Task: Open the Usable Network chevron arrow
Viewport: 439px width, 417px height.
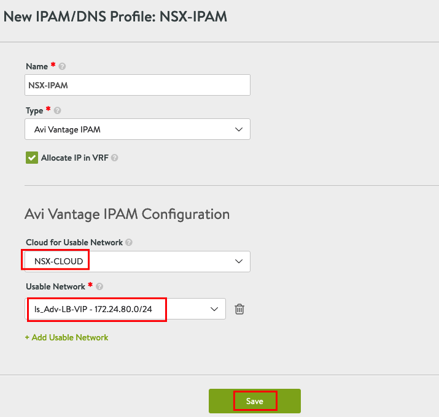Action: tap(214, 309)
